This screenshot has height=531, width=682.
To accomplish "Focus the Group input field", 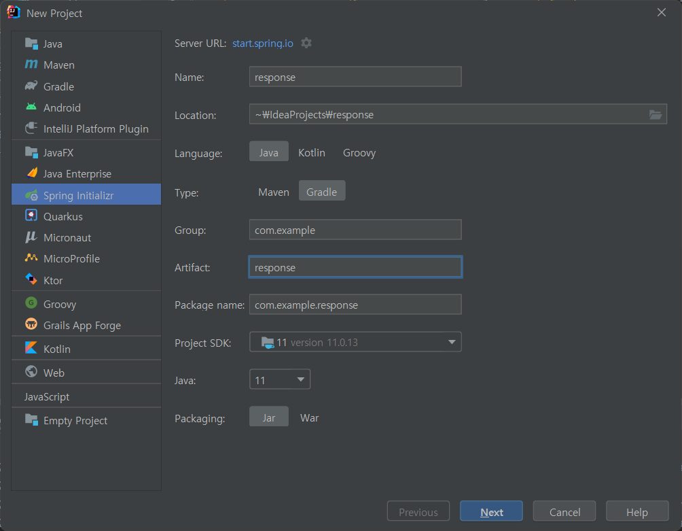I will tap(355, 229).
